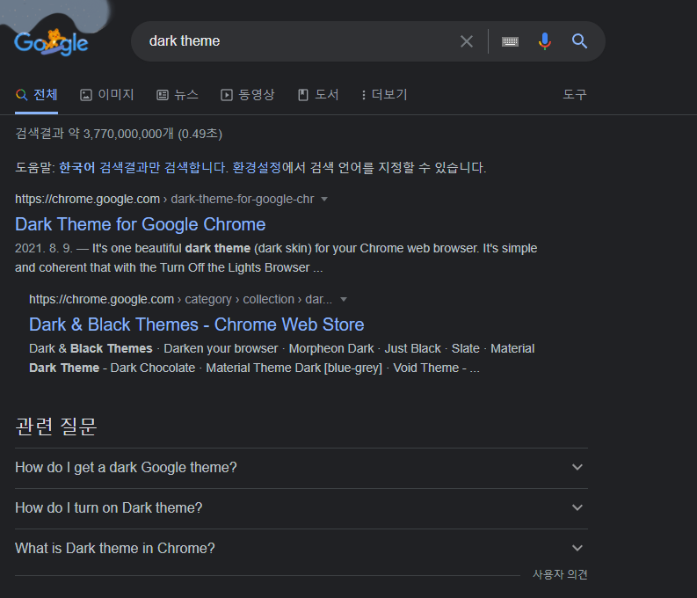Click the '관련 질문' heading
Screen dimensions: 697x598
(56, 427)
